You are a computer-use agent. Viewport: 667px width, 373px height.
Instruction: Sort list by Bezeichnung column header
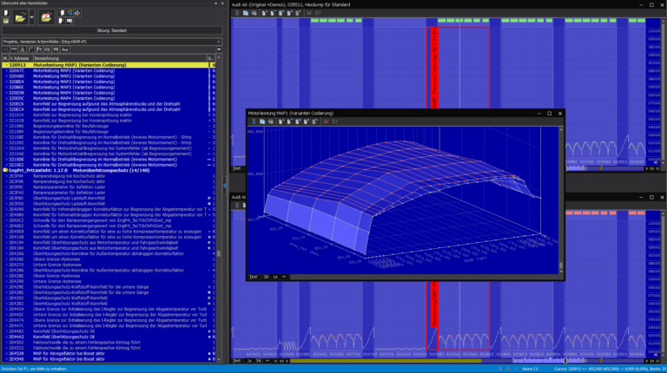(45, 57)
